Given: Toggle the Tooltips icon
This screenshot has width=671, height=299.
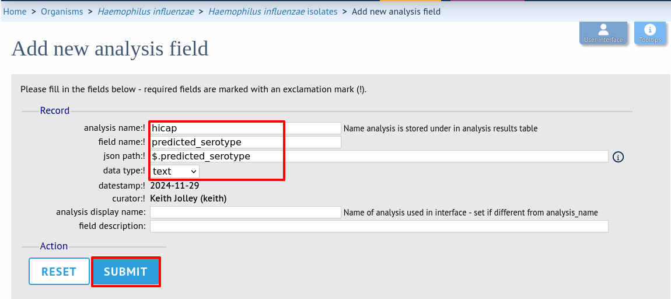Looking at the screenshot, I should click(650, 33).
